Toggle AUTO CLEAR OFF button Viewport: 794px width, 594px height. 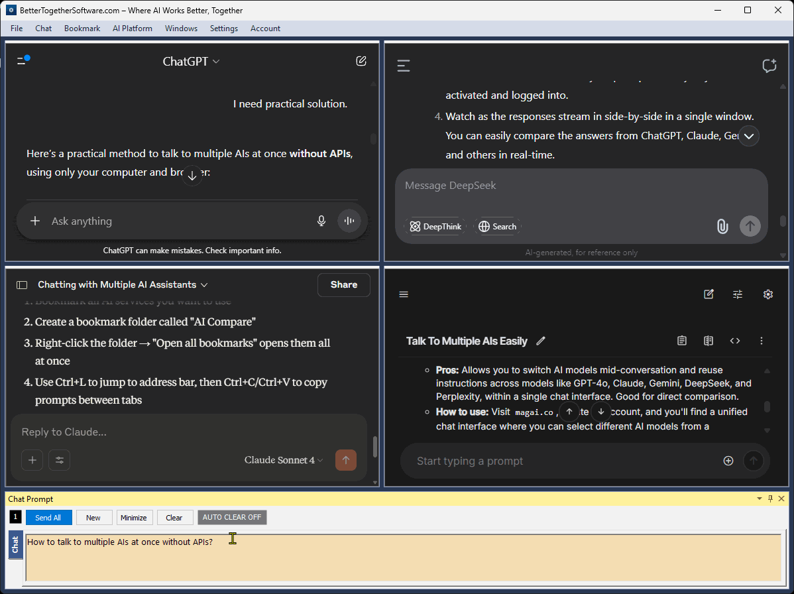(x=232, y=518)
